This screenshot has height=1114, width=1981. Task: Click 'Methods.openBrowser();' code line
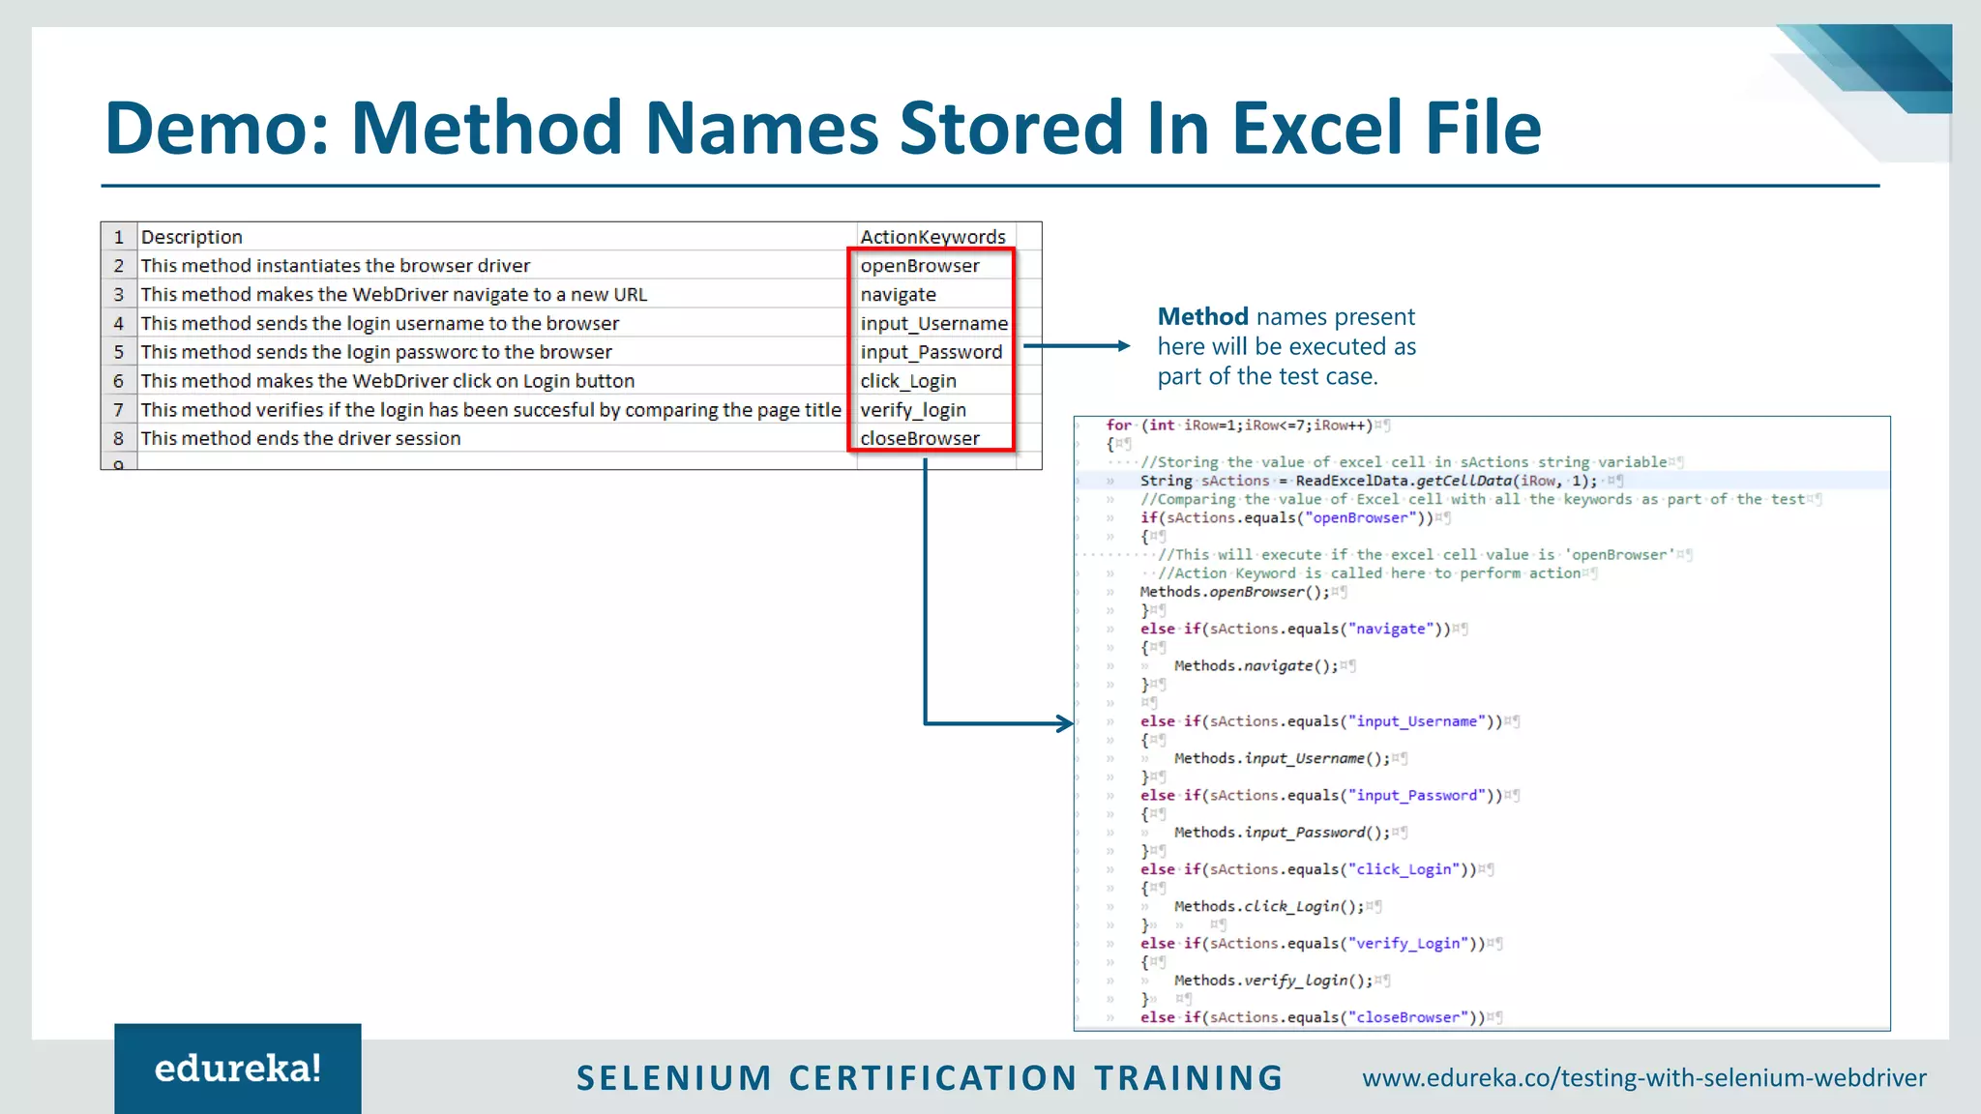[1235, 592]
